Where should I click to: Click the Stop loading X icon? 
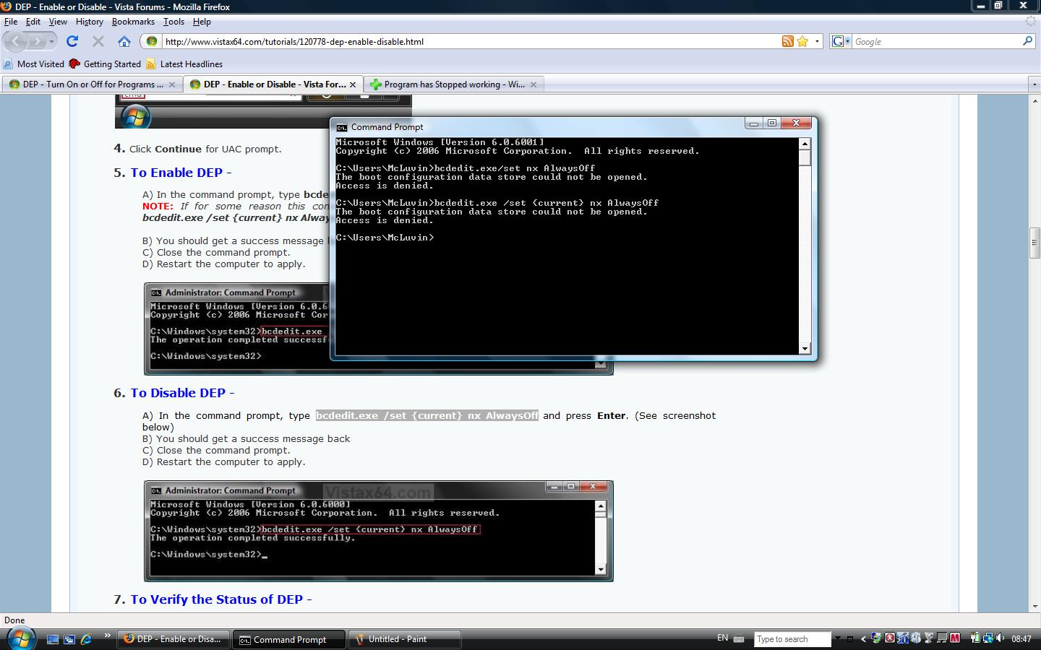98,41
